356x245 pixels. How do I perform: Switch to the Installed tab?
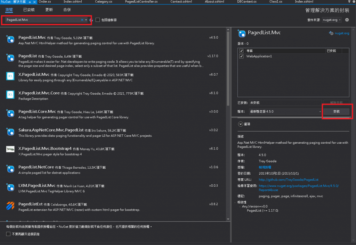[29, 10]
